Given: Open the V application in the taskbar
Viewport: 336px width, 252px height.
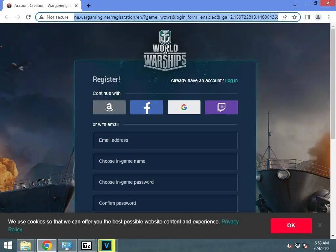Looking at the screenshot, I should tap(107, 245).
